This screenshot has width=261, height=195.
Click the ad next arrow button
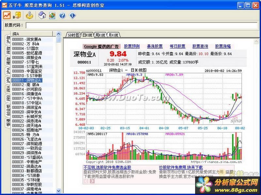92,181
